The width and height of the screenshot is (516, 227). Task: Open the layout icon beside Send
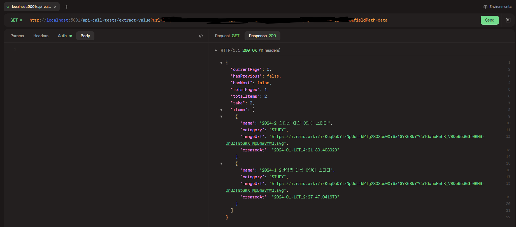508,20
